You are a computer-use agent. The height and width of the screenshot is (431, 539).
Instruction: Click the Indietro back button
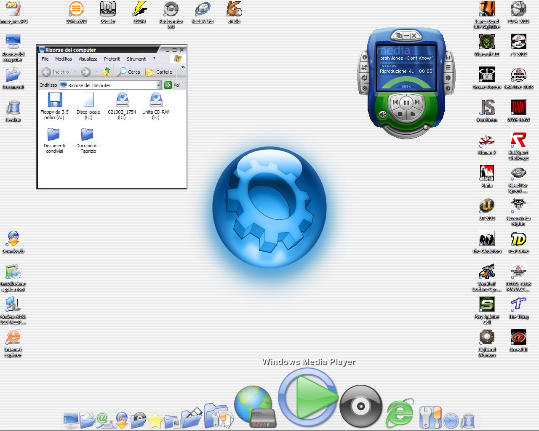coord(56,72)
